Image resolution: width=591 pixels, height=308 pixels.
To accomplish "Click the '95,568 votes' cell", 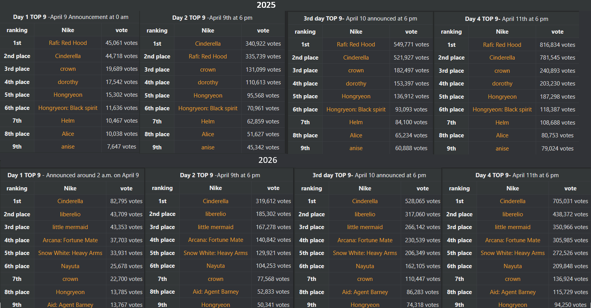I will (x=263, y=96).
